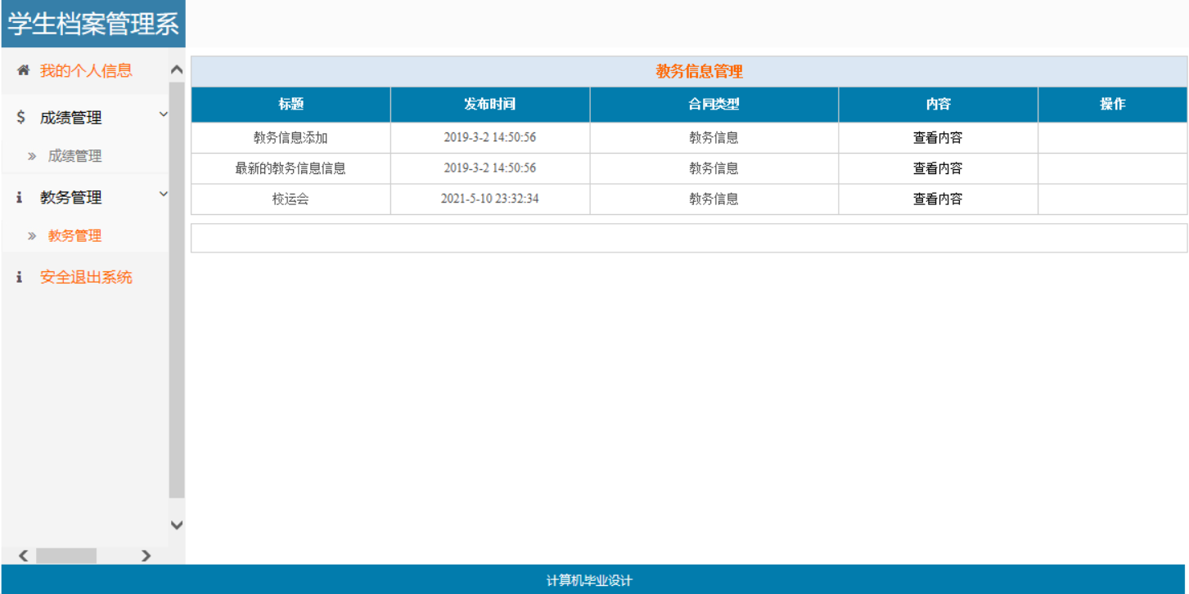Select the 教务管理 parent menu
Screen dimensions: 1189x594
point(70,198)
